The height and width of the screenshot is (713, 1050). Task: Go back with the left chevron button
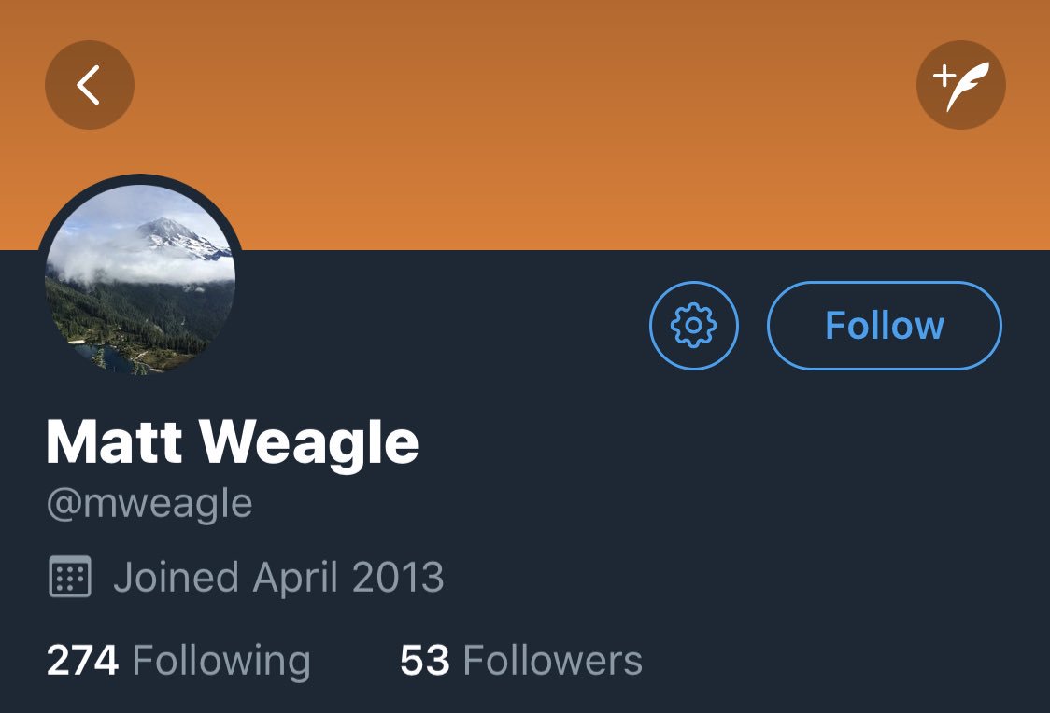[89, 85]
